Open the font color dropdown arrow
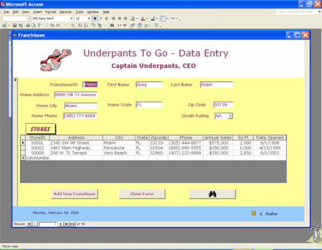 click(147, 19)
